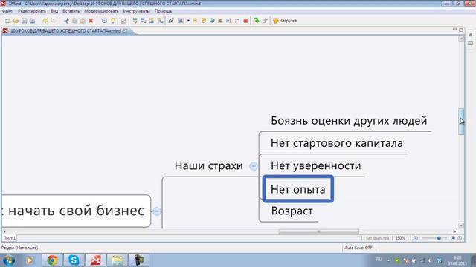This screenshot has height=267, width=476.
Task: Click the Windows Start button
Action: 8,260
